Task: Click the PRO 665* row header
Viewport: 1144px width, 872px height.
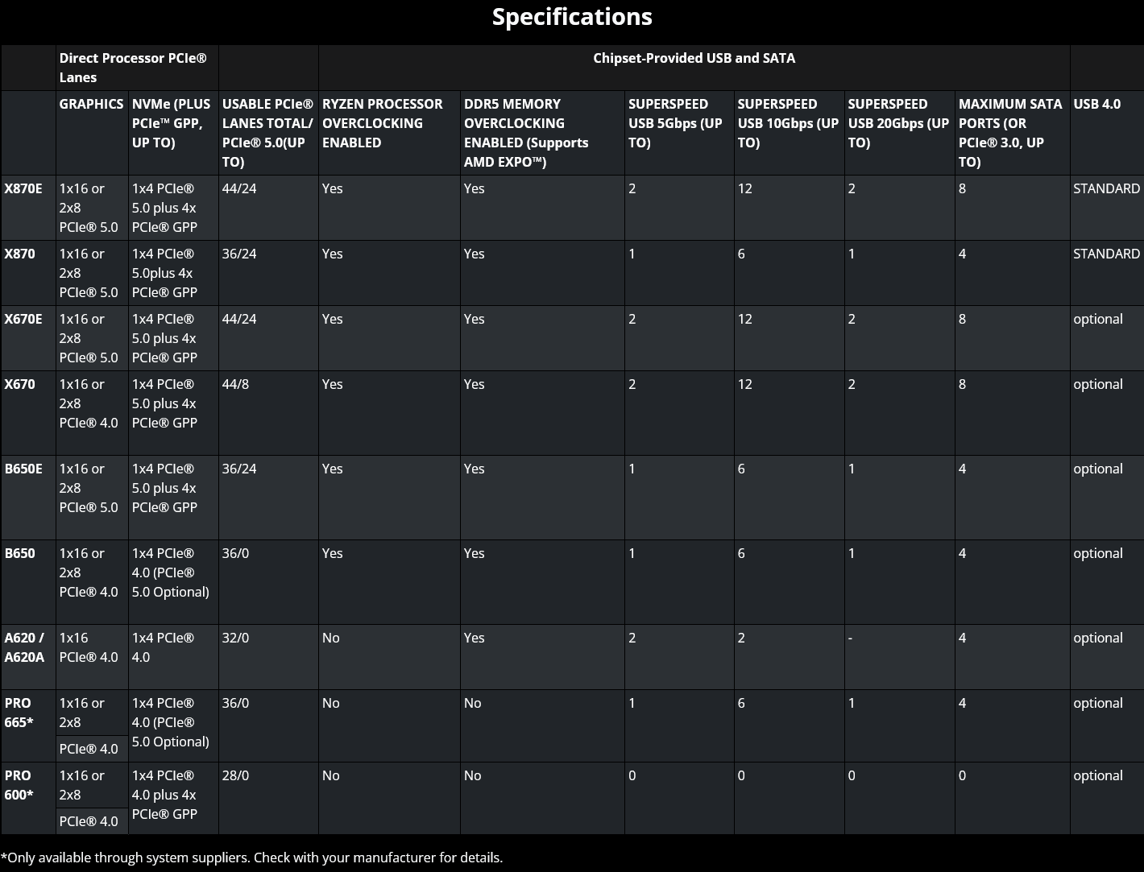Action: tap(19, 713)
